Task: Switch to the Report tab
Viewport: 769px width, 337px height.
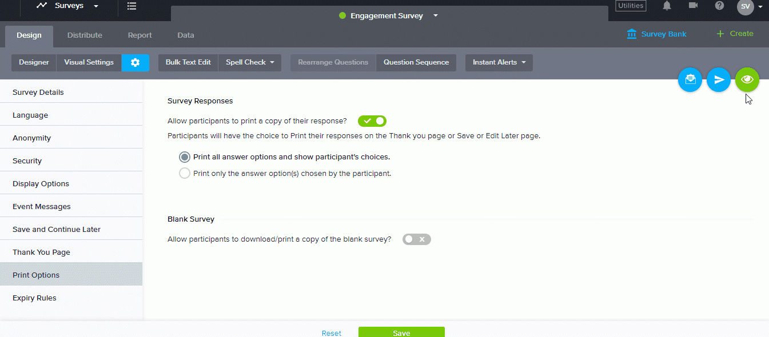Action: [140, 35]
